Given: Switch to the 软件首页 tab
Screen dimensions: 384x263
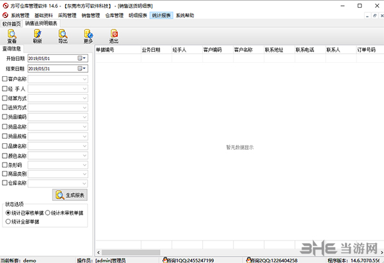Looking at the screenshot, I should click(x=12, y=24).
